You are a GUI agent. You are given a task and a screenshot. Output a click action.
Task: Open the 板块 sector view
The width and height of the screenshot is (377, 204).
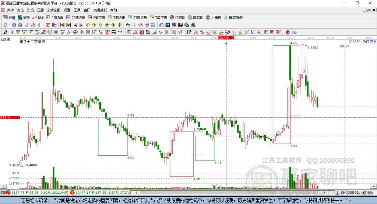coord(24,18)
